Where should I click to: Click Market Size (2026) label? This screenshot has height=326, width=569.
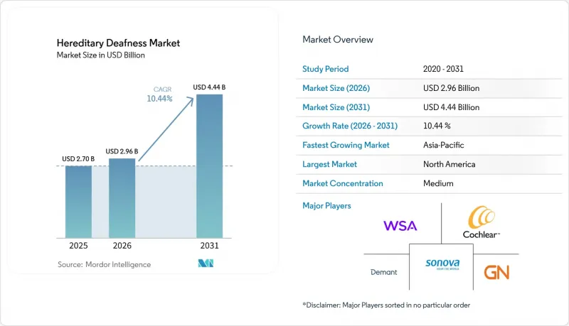tap(336, 88)
